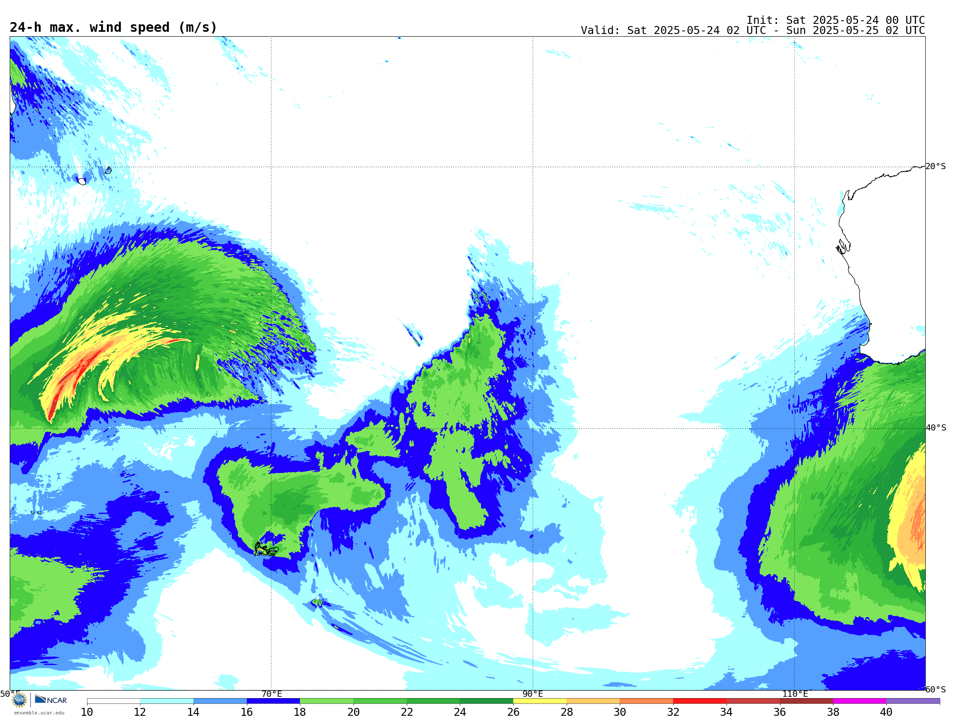Pick the light orange 28–30 colorbar swatch

coord(593,701)
